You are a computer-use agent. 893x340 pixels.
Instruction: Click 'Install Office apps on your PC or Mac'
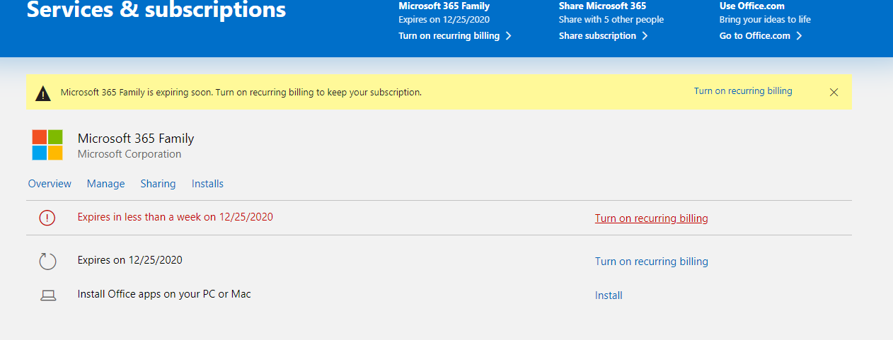(x=164, y=293)
